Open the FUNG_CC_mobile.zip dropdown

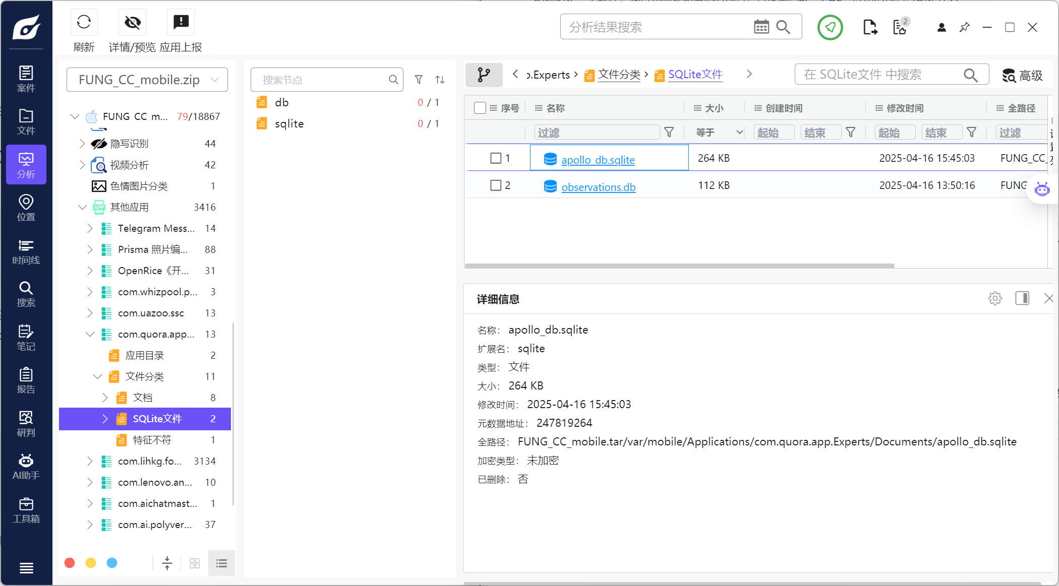(147, 80)
